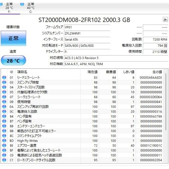Click raw value 000000000841
169x169 pixels.
click(x=151, y=102)
